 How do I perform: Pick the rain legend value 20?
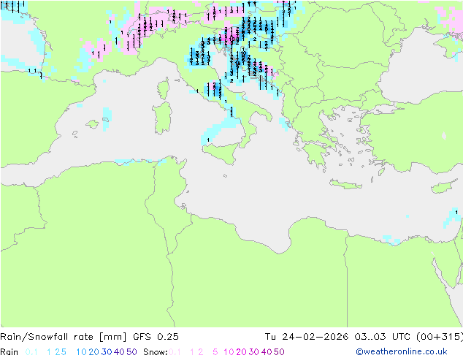94,352
